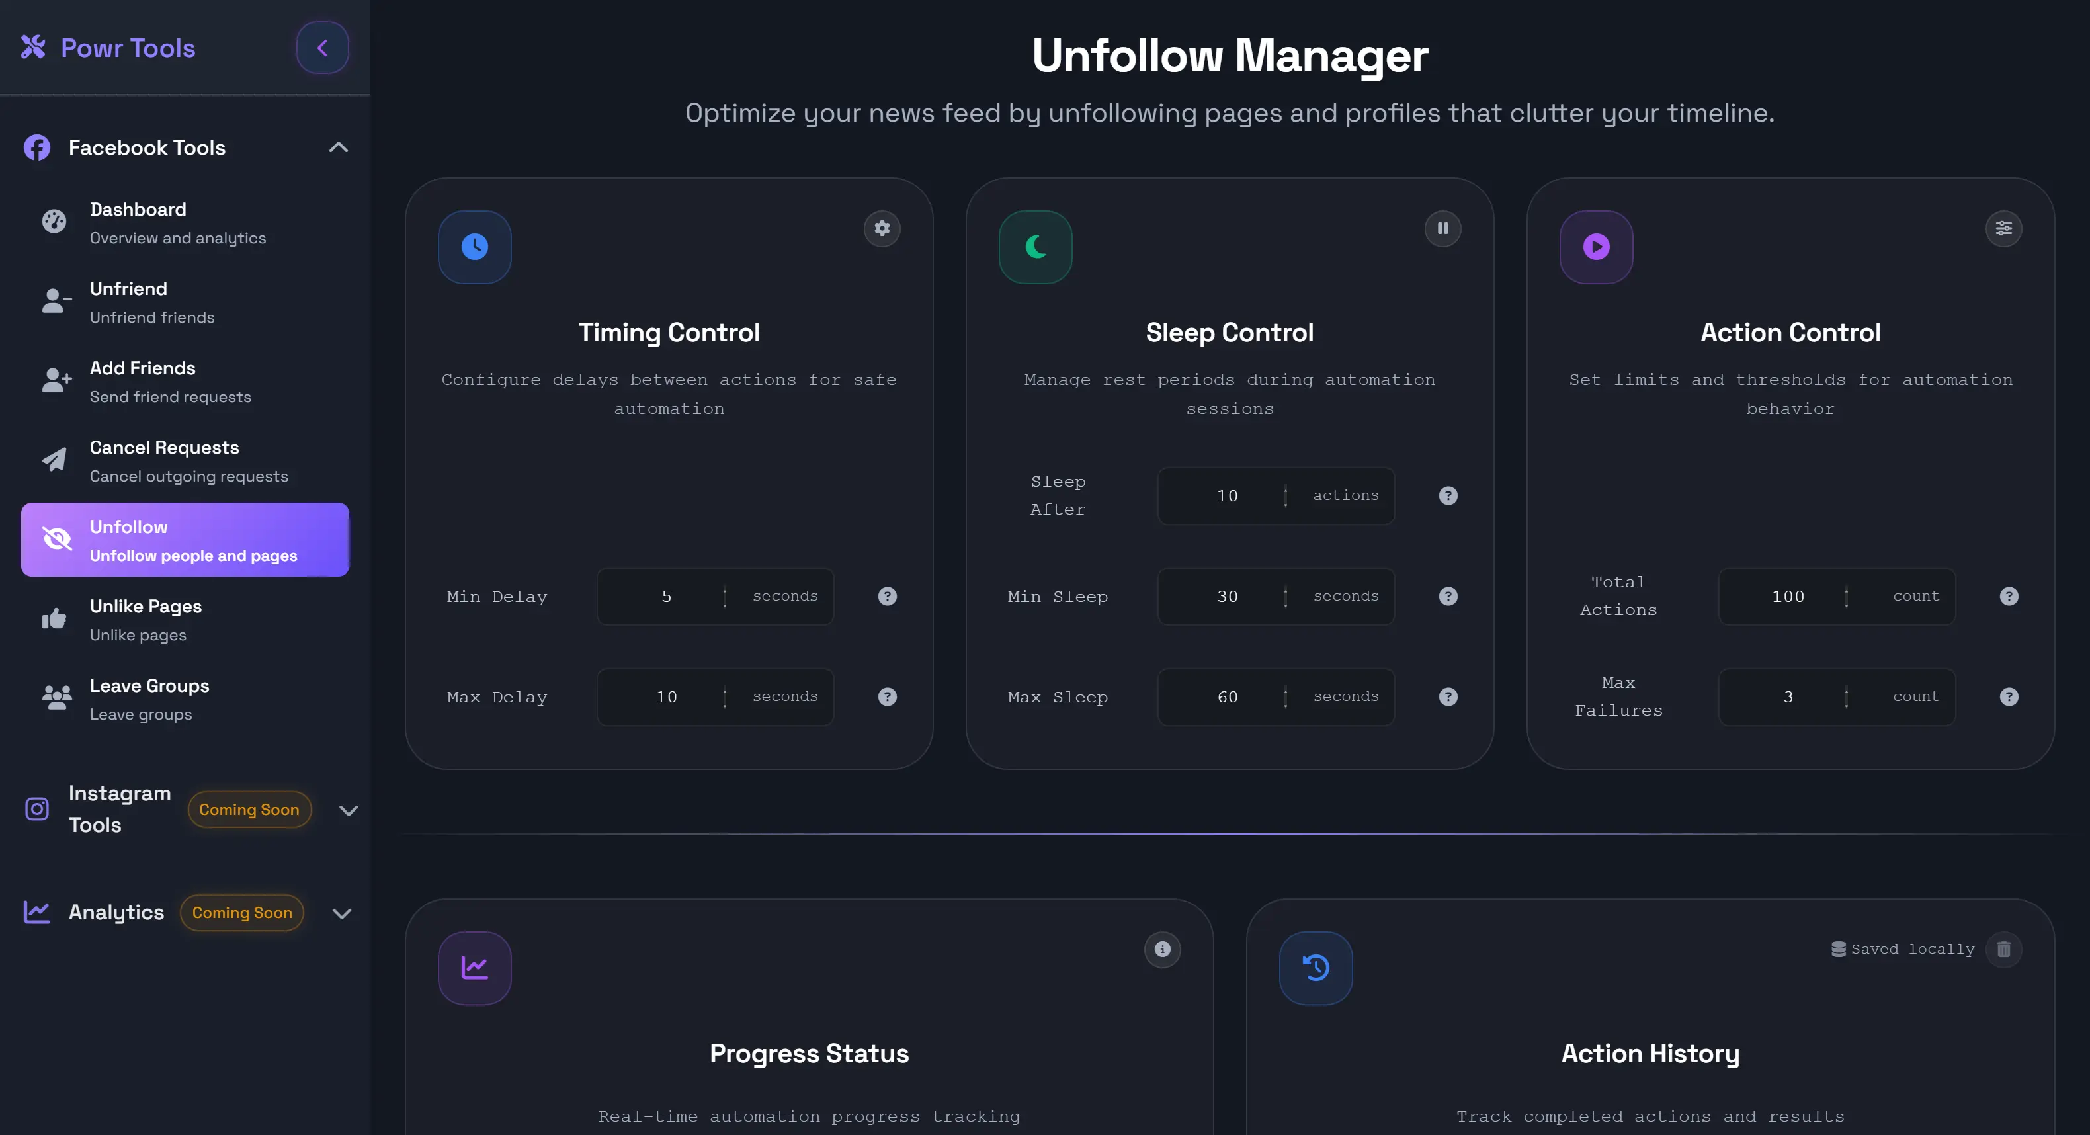The height and width of the screenshot is (1135, 2090).
Task: Click the Unfollow crossed-eye icon
Action: click(x=57, y=538)
